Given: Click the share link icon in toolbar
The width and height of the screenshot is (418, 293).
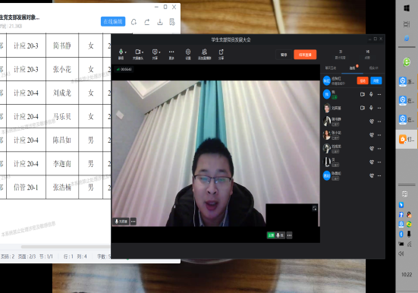Looking at the screenshot, I should [221, 52].
